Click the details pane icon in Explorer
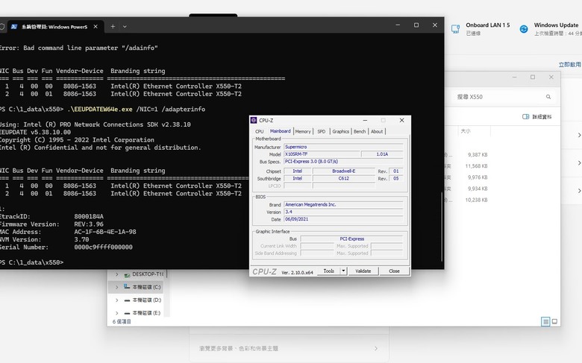 (525, 117)
